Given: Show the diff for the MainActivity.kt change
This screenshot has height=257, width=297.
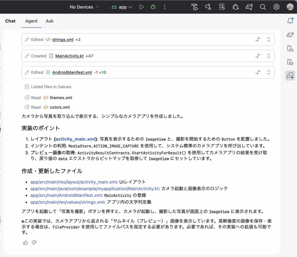Looking at the screenshot, I should [x=258, y=56].
